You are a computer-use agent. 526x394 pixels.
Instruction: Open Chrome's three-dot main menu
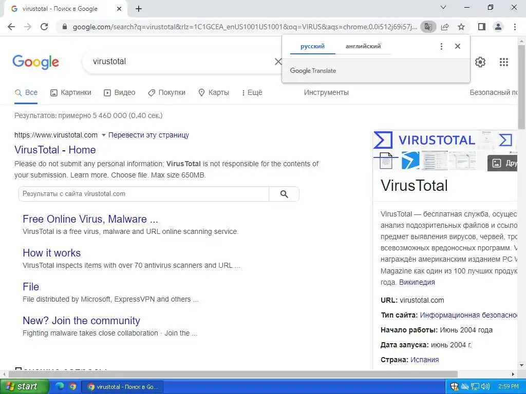pyautogui.click(x=515, y=27)
